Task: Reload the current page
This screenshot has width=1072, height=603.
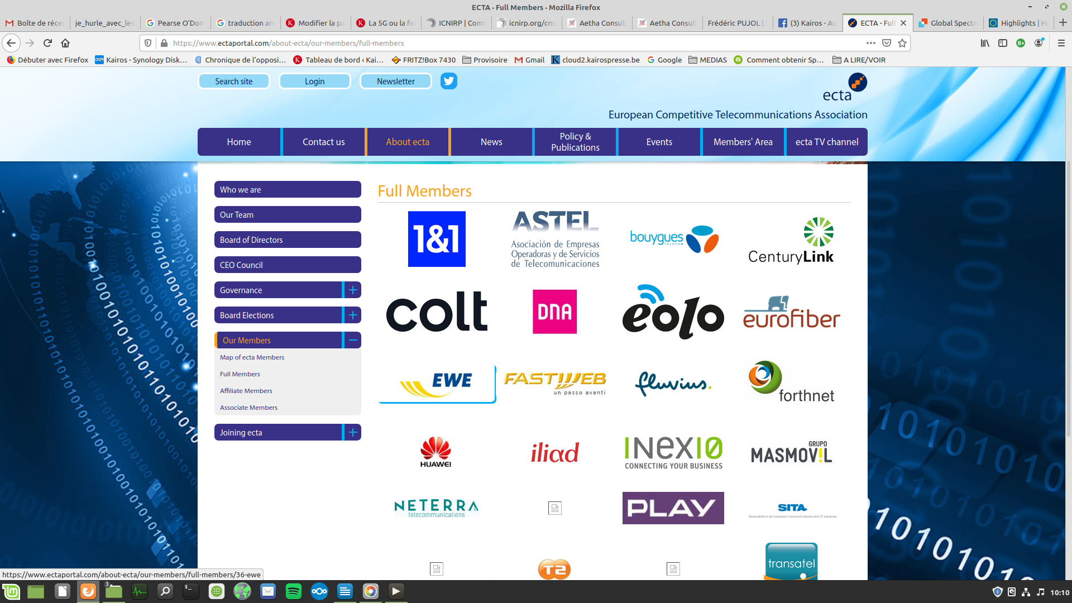Action: (47, 43)
